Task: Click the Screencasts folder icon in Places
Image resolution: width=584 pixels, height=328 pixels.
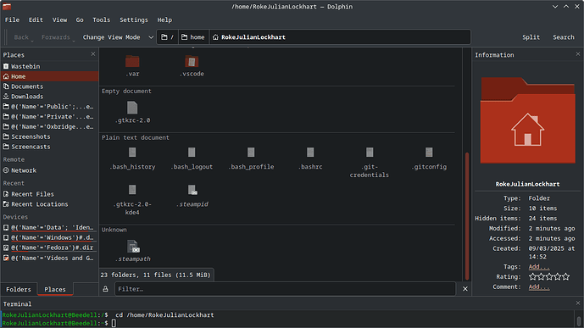Action: click(6, 147)
